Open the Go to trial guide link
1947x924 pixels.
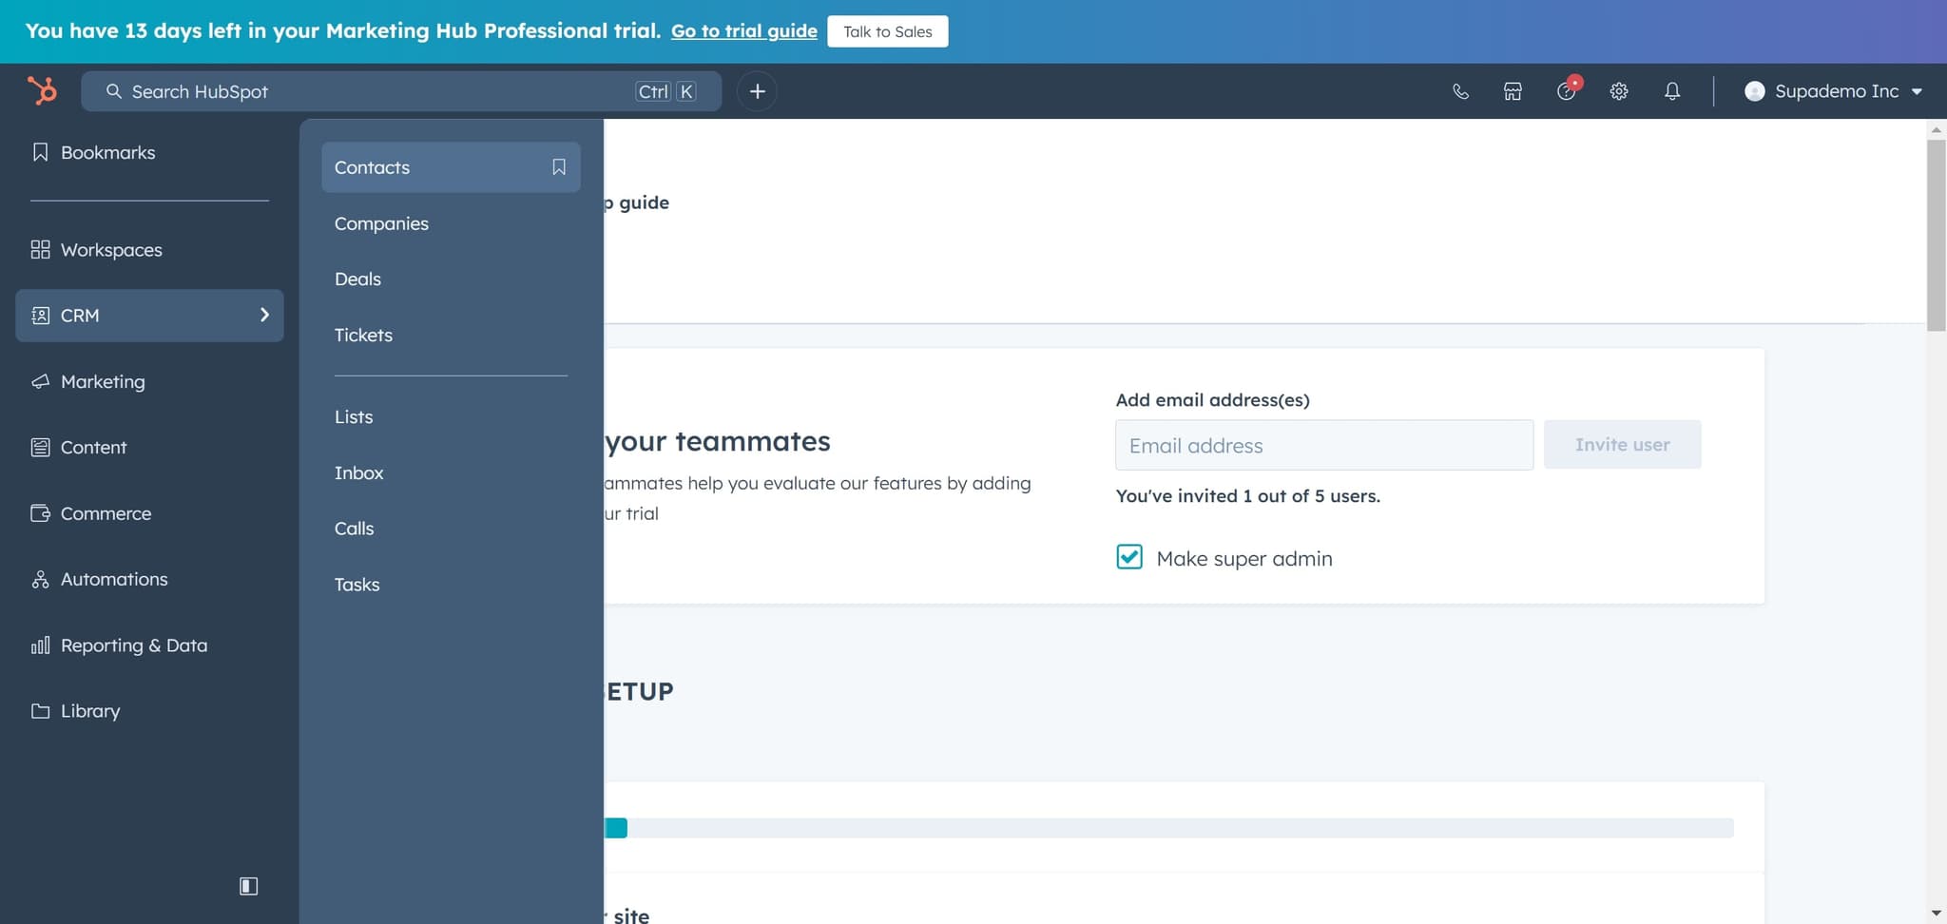742,30
